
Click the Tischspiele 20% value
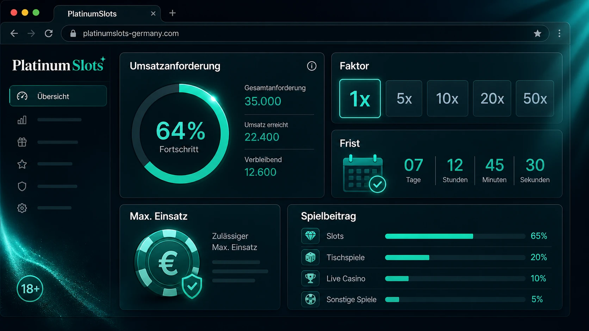point(539,257)
